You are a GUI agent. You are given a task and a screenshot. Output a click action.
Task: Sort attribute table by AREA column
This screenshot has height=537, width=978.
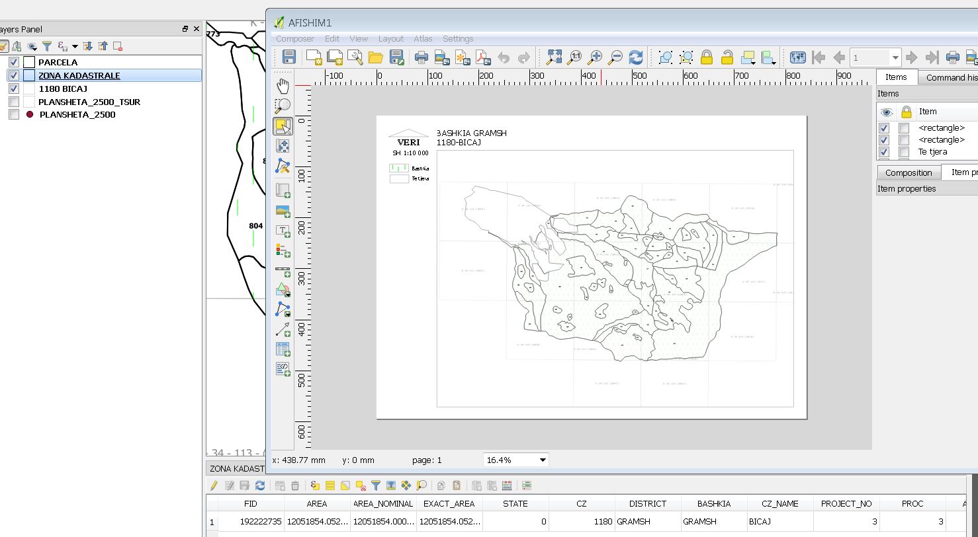coord(317,503)
